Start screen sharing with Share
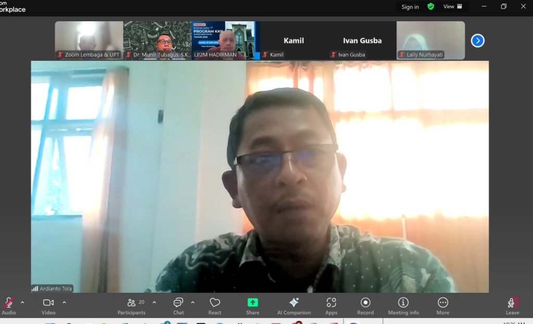This screenshot has width=533, height=324. (252, 305)
